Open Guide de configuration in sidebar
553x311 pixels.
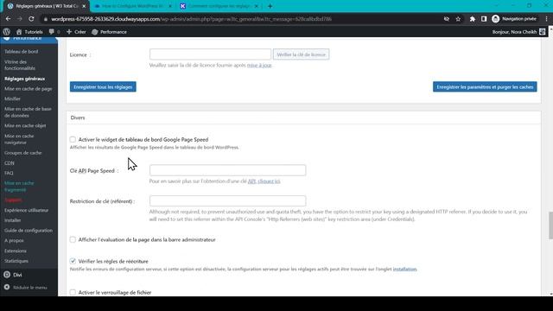click(x=29, y=231)
